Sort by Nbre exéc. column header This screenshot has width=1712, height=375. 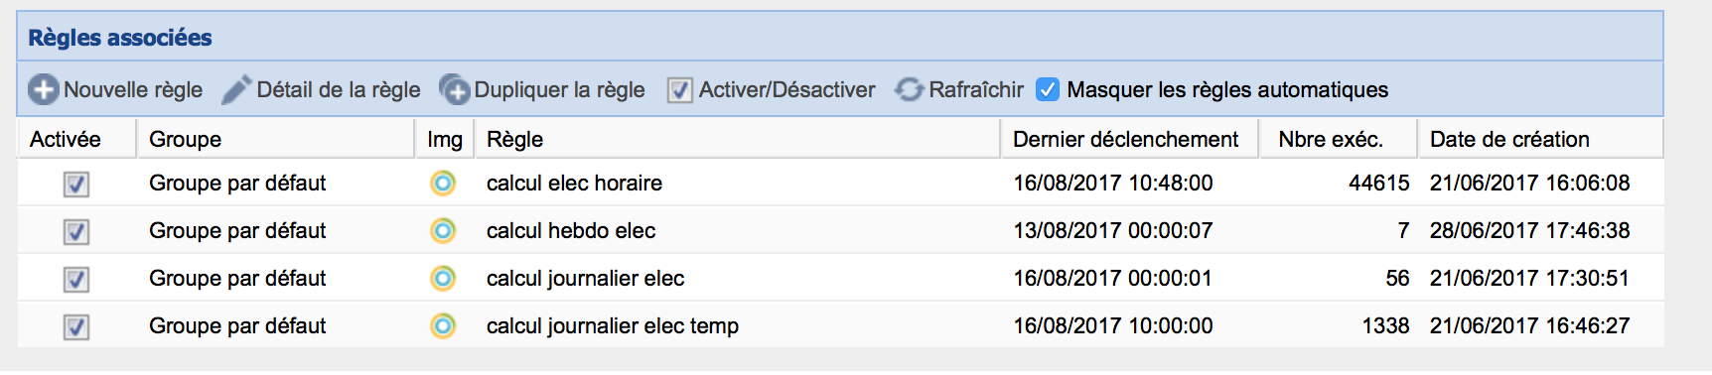pos(1338,139)
